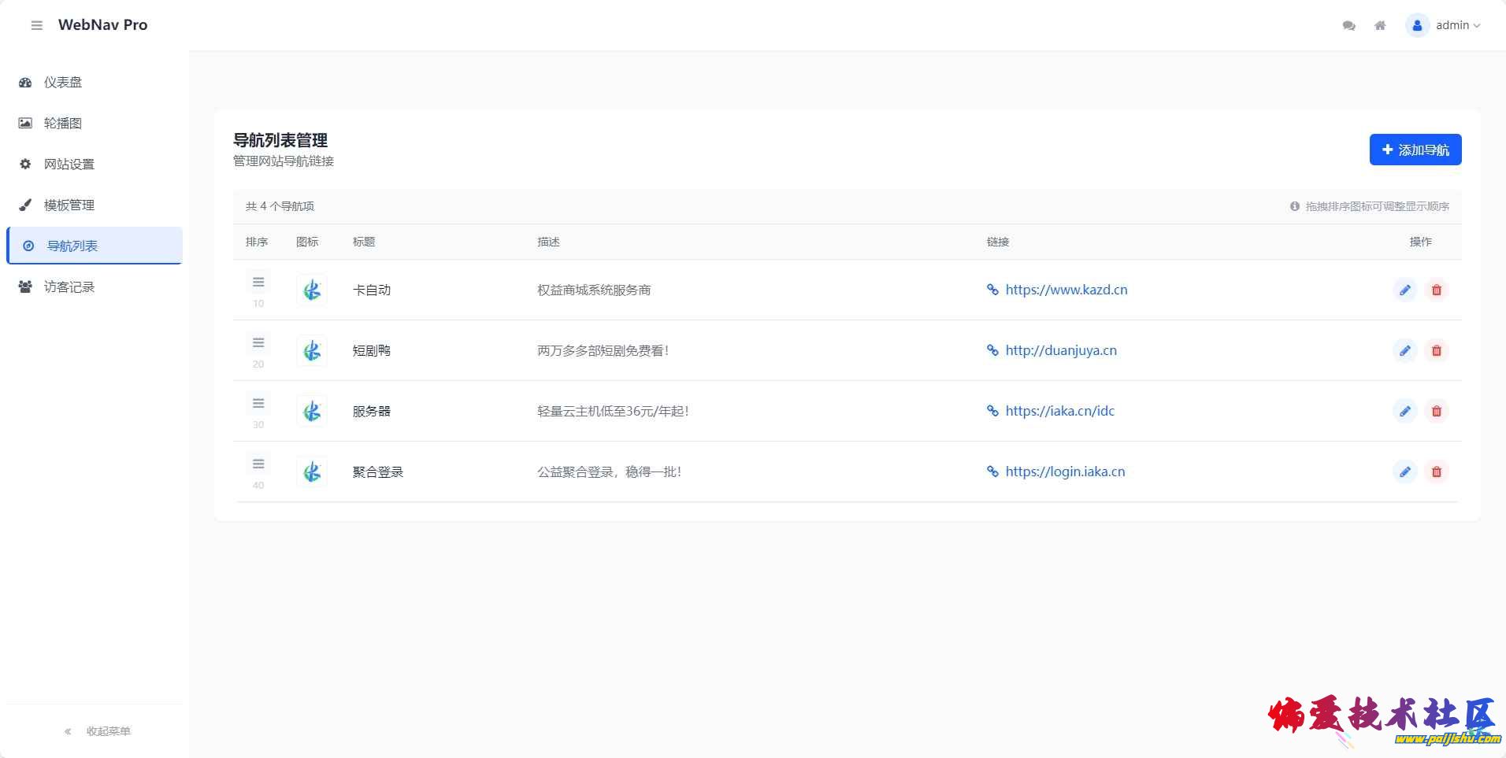Click trash icon for 聚合登录 row
Viewport: 1506px width, 758px height.
[1436, 471]
